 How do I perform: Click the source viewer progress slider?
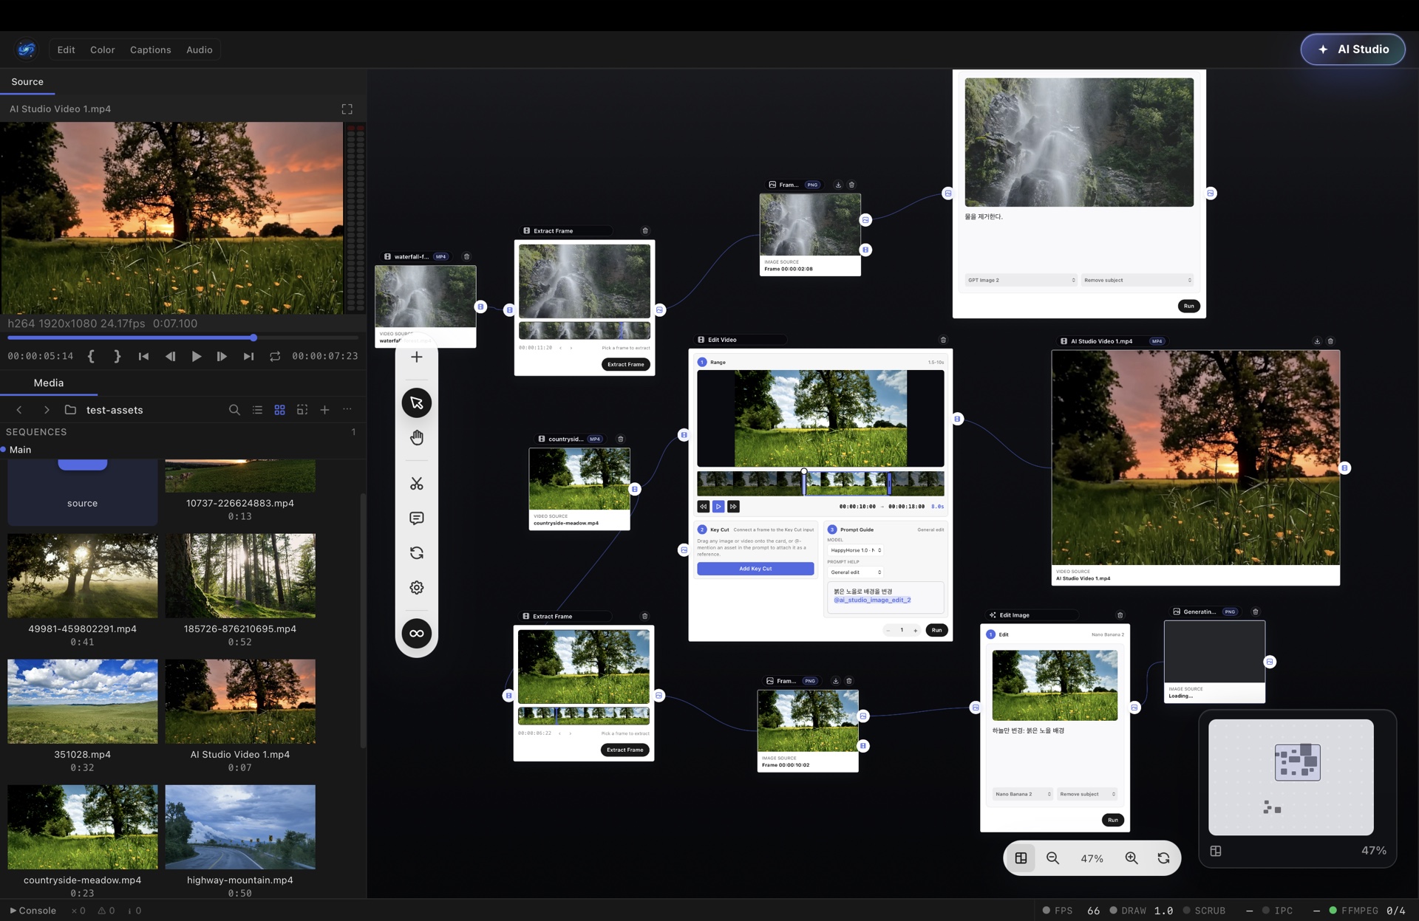(x=183, y=338)
